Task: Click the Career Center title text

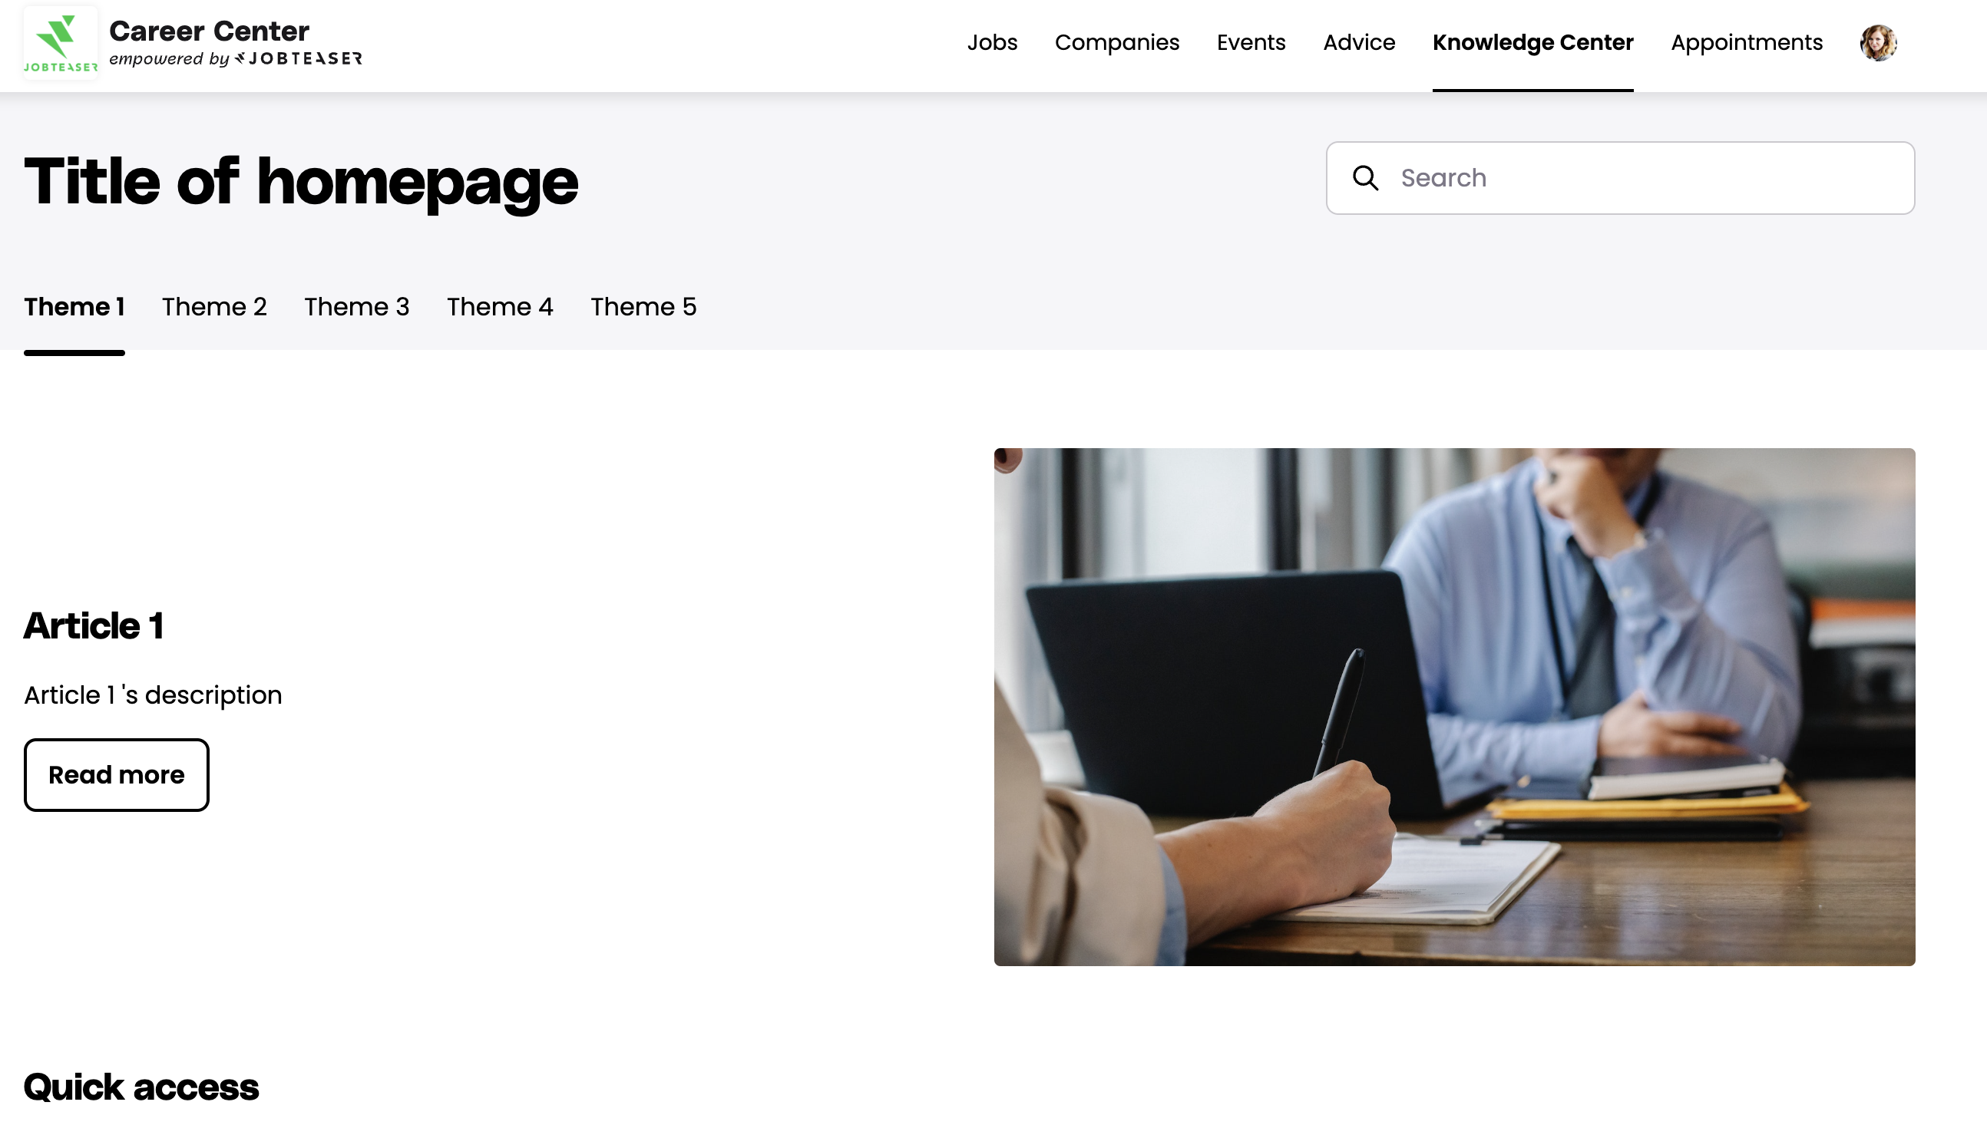Action: (x=210, y=31)
